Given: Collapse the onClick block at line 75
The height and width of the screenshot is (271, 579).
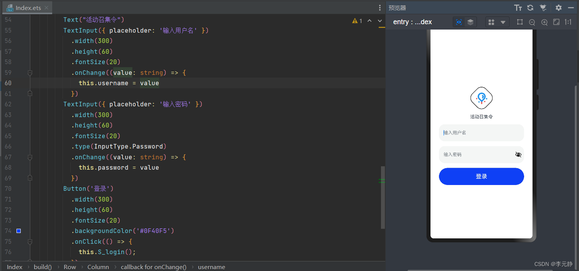Looking at the screenshot, I should coord(30,241).
